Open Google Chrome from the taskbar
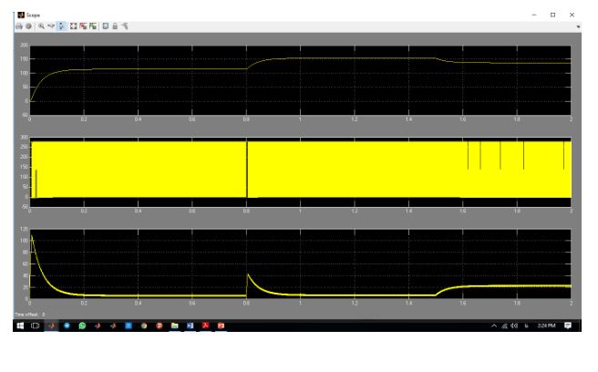Screen dimensions: 598x372 click(144, 325)
